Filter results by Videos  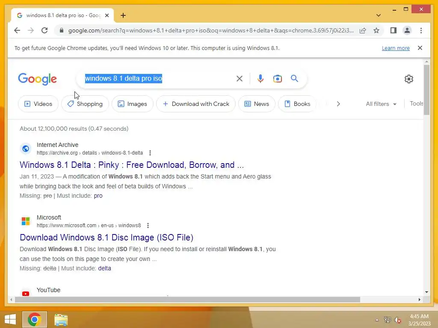point(38,104)
